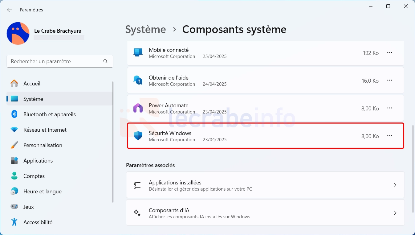
Task: Expand Composants d'IA with its chevron
Action: [395, 213]
